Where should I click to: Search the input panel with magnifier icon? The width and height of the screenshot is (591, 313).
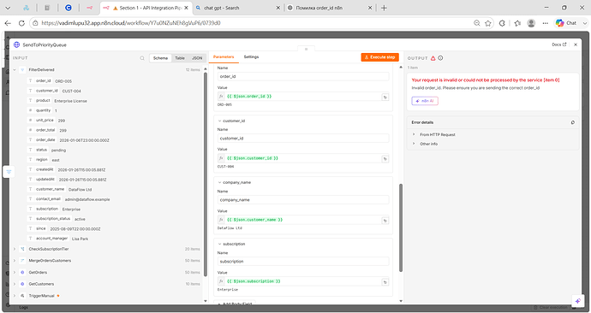coord(142,58)
